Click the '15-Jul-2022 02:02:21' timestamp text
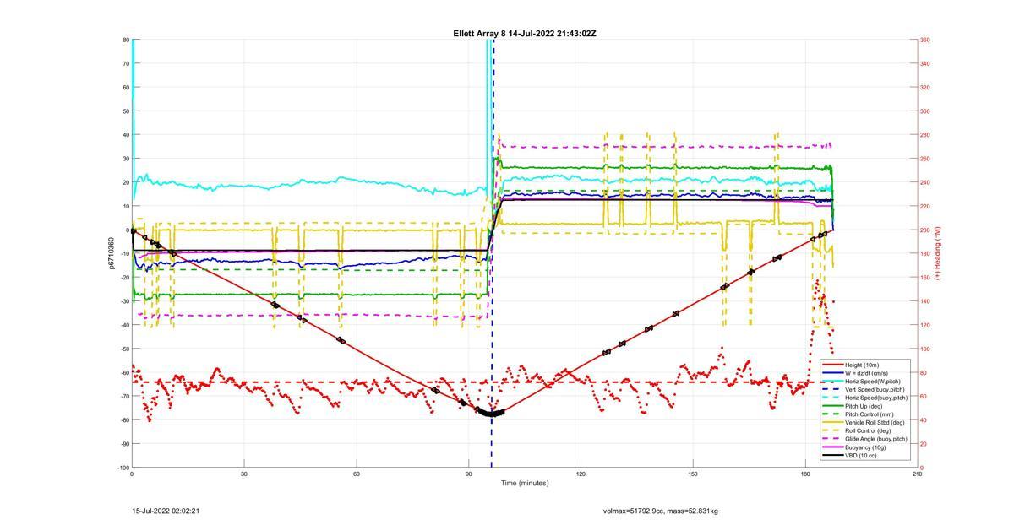The width and height of the screenshot is (1014, 525). 166,511
